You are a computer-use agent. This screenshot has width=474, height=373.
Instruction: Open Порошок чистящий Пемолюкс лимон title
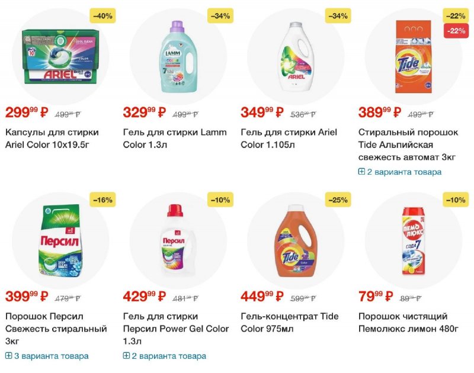[408, 322]
